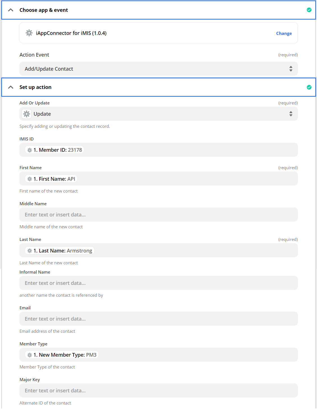This screenshot has height=409, width=317.
Task: Click into the Middle Name field
Action: coord(158,215)
